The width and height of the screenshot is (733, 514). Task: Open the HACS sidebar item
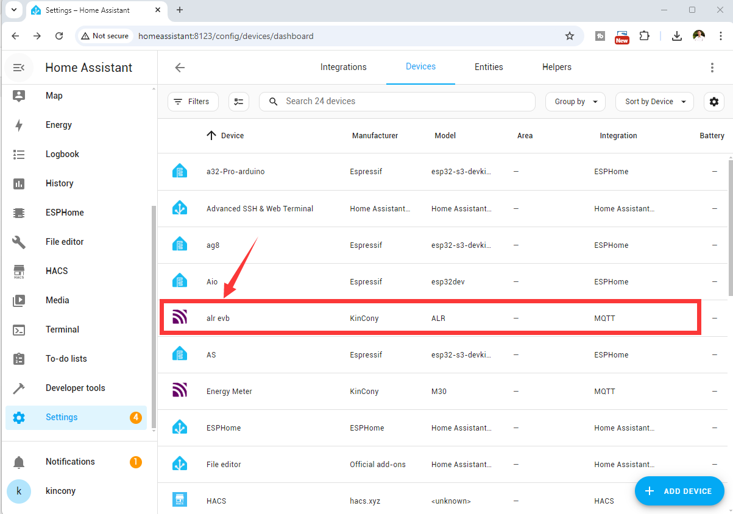click(56, 271)
